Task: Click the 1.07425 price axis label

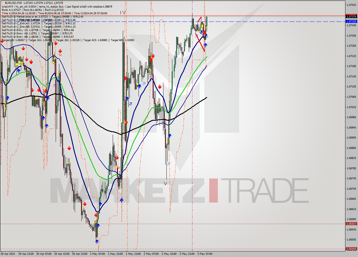Action: (351, 5)
